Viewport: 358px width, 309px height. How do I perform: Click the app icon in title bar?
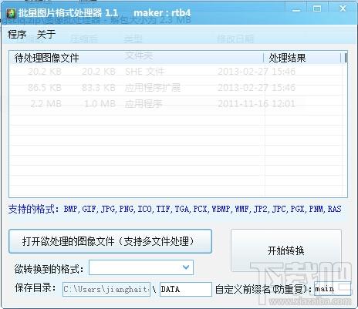click(11, 13)
